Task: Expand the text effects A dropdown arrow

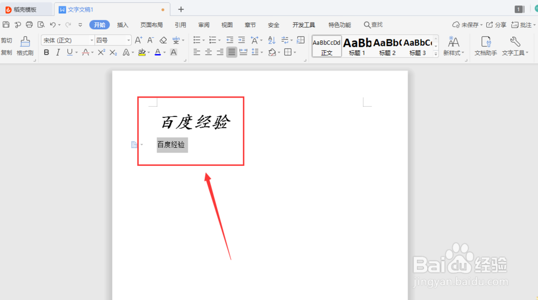Action: [x=133, y=53]
